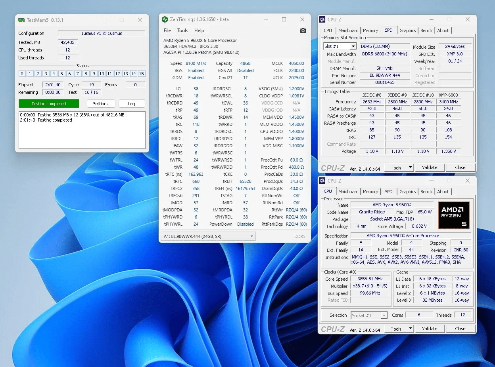Screen dimensions: 495x367
Task: Open Settings in TestMem5
Action: pos(101,104)
